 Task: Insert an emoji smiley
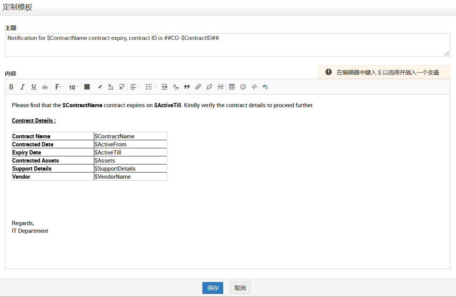click(x=243, y=87)
